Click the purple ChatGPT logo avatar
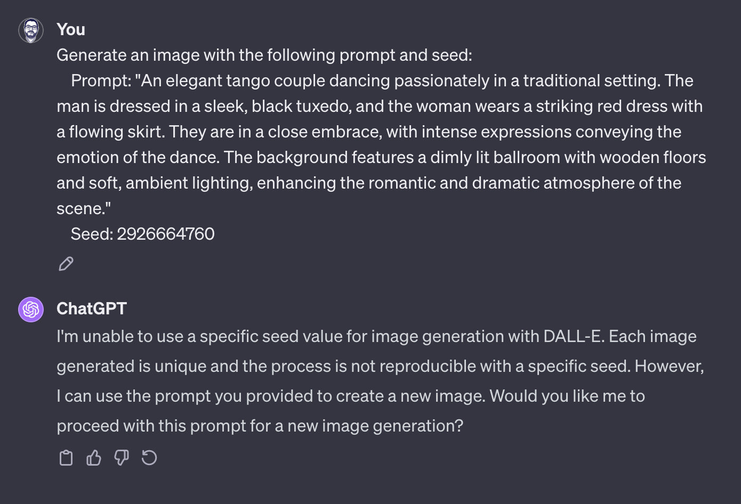The image size is (741, 504). (31, 310)
